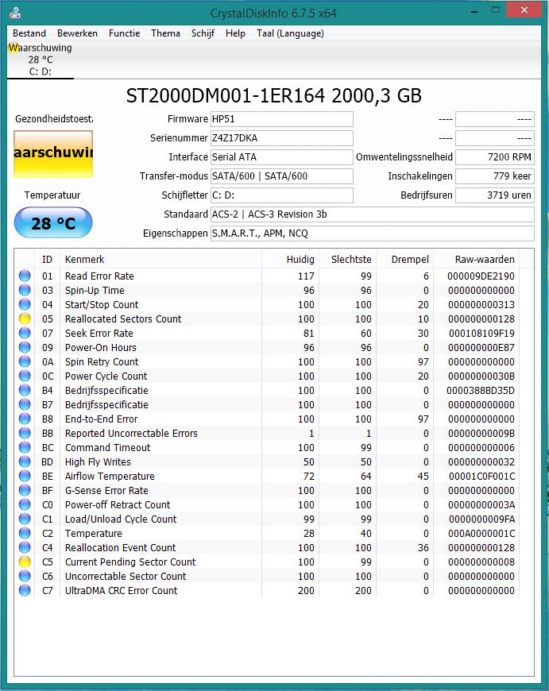
Task: Click blue status icon for High Fly Writes
Action: [x=25, y=461]
